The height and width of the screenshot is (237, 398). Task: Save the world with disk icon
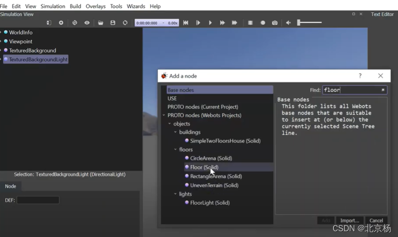(113, 23)
